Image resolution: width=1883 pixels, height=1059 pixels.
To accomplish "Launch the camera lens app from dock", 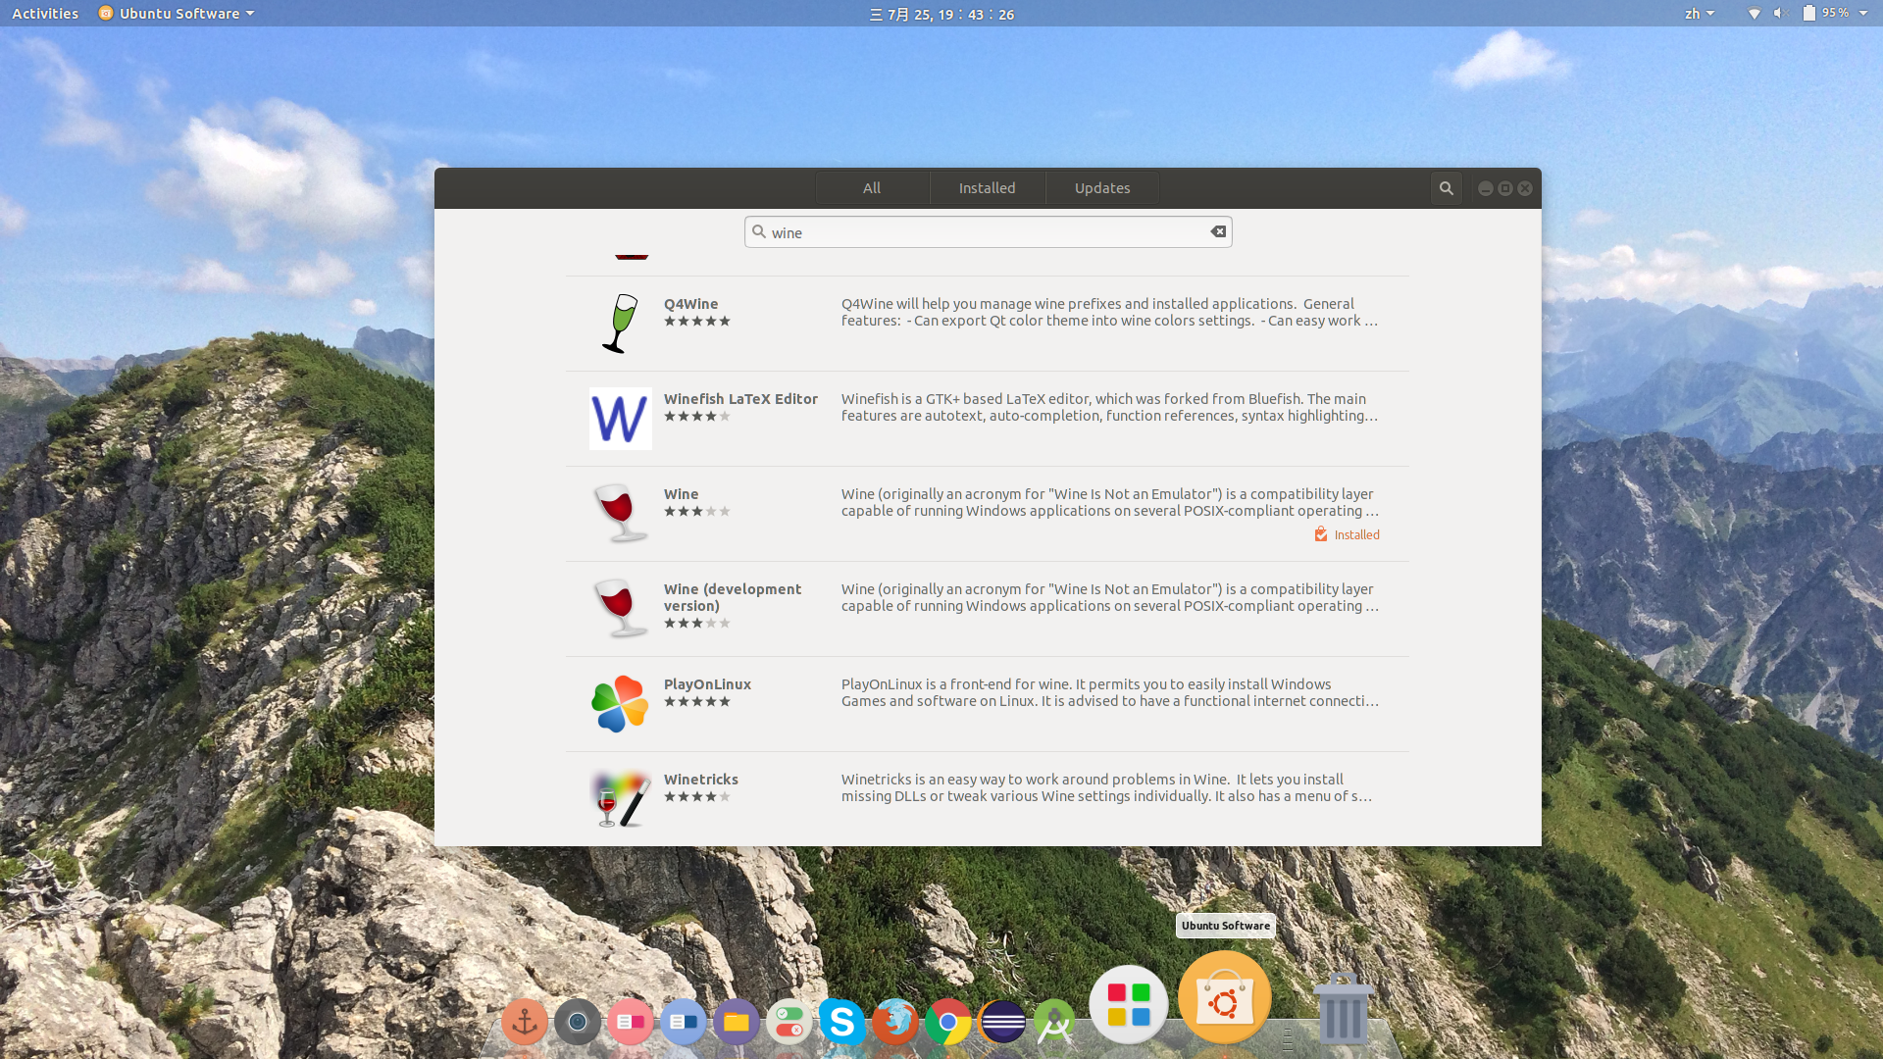I will tap(578, 1023).
